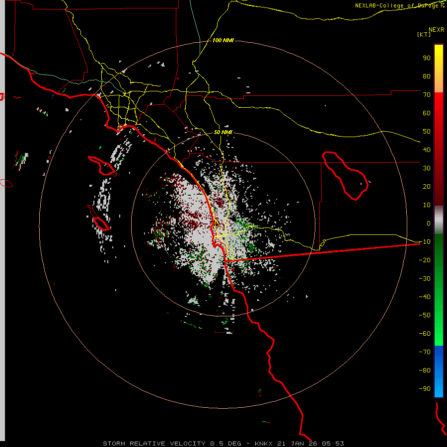
Task: Pick the gray zero-velocity band of the color bar
Action: click(439, 220)
